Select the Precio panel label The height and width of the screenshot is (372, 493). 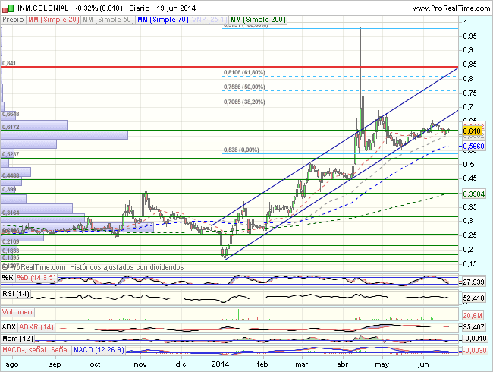(x=13, y=20)
